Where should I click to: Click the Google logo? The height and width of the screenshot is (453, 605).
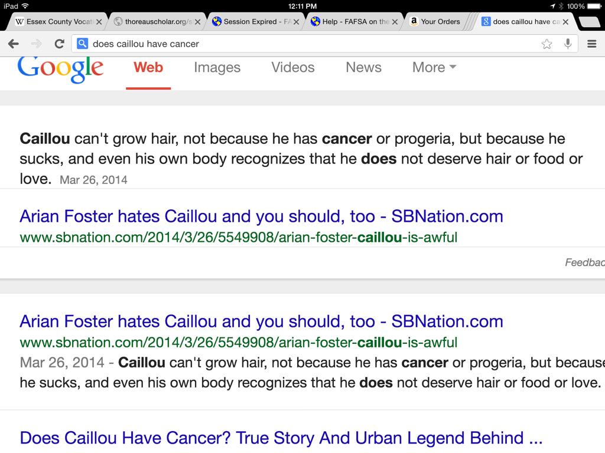pos(61,69)
